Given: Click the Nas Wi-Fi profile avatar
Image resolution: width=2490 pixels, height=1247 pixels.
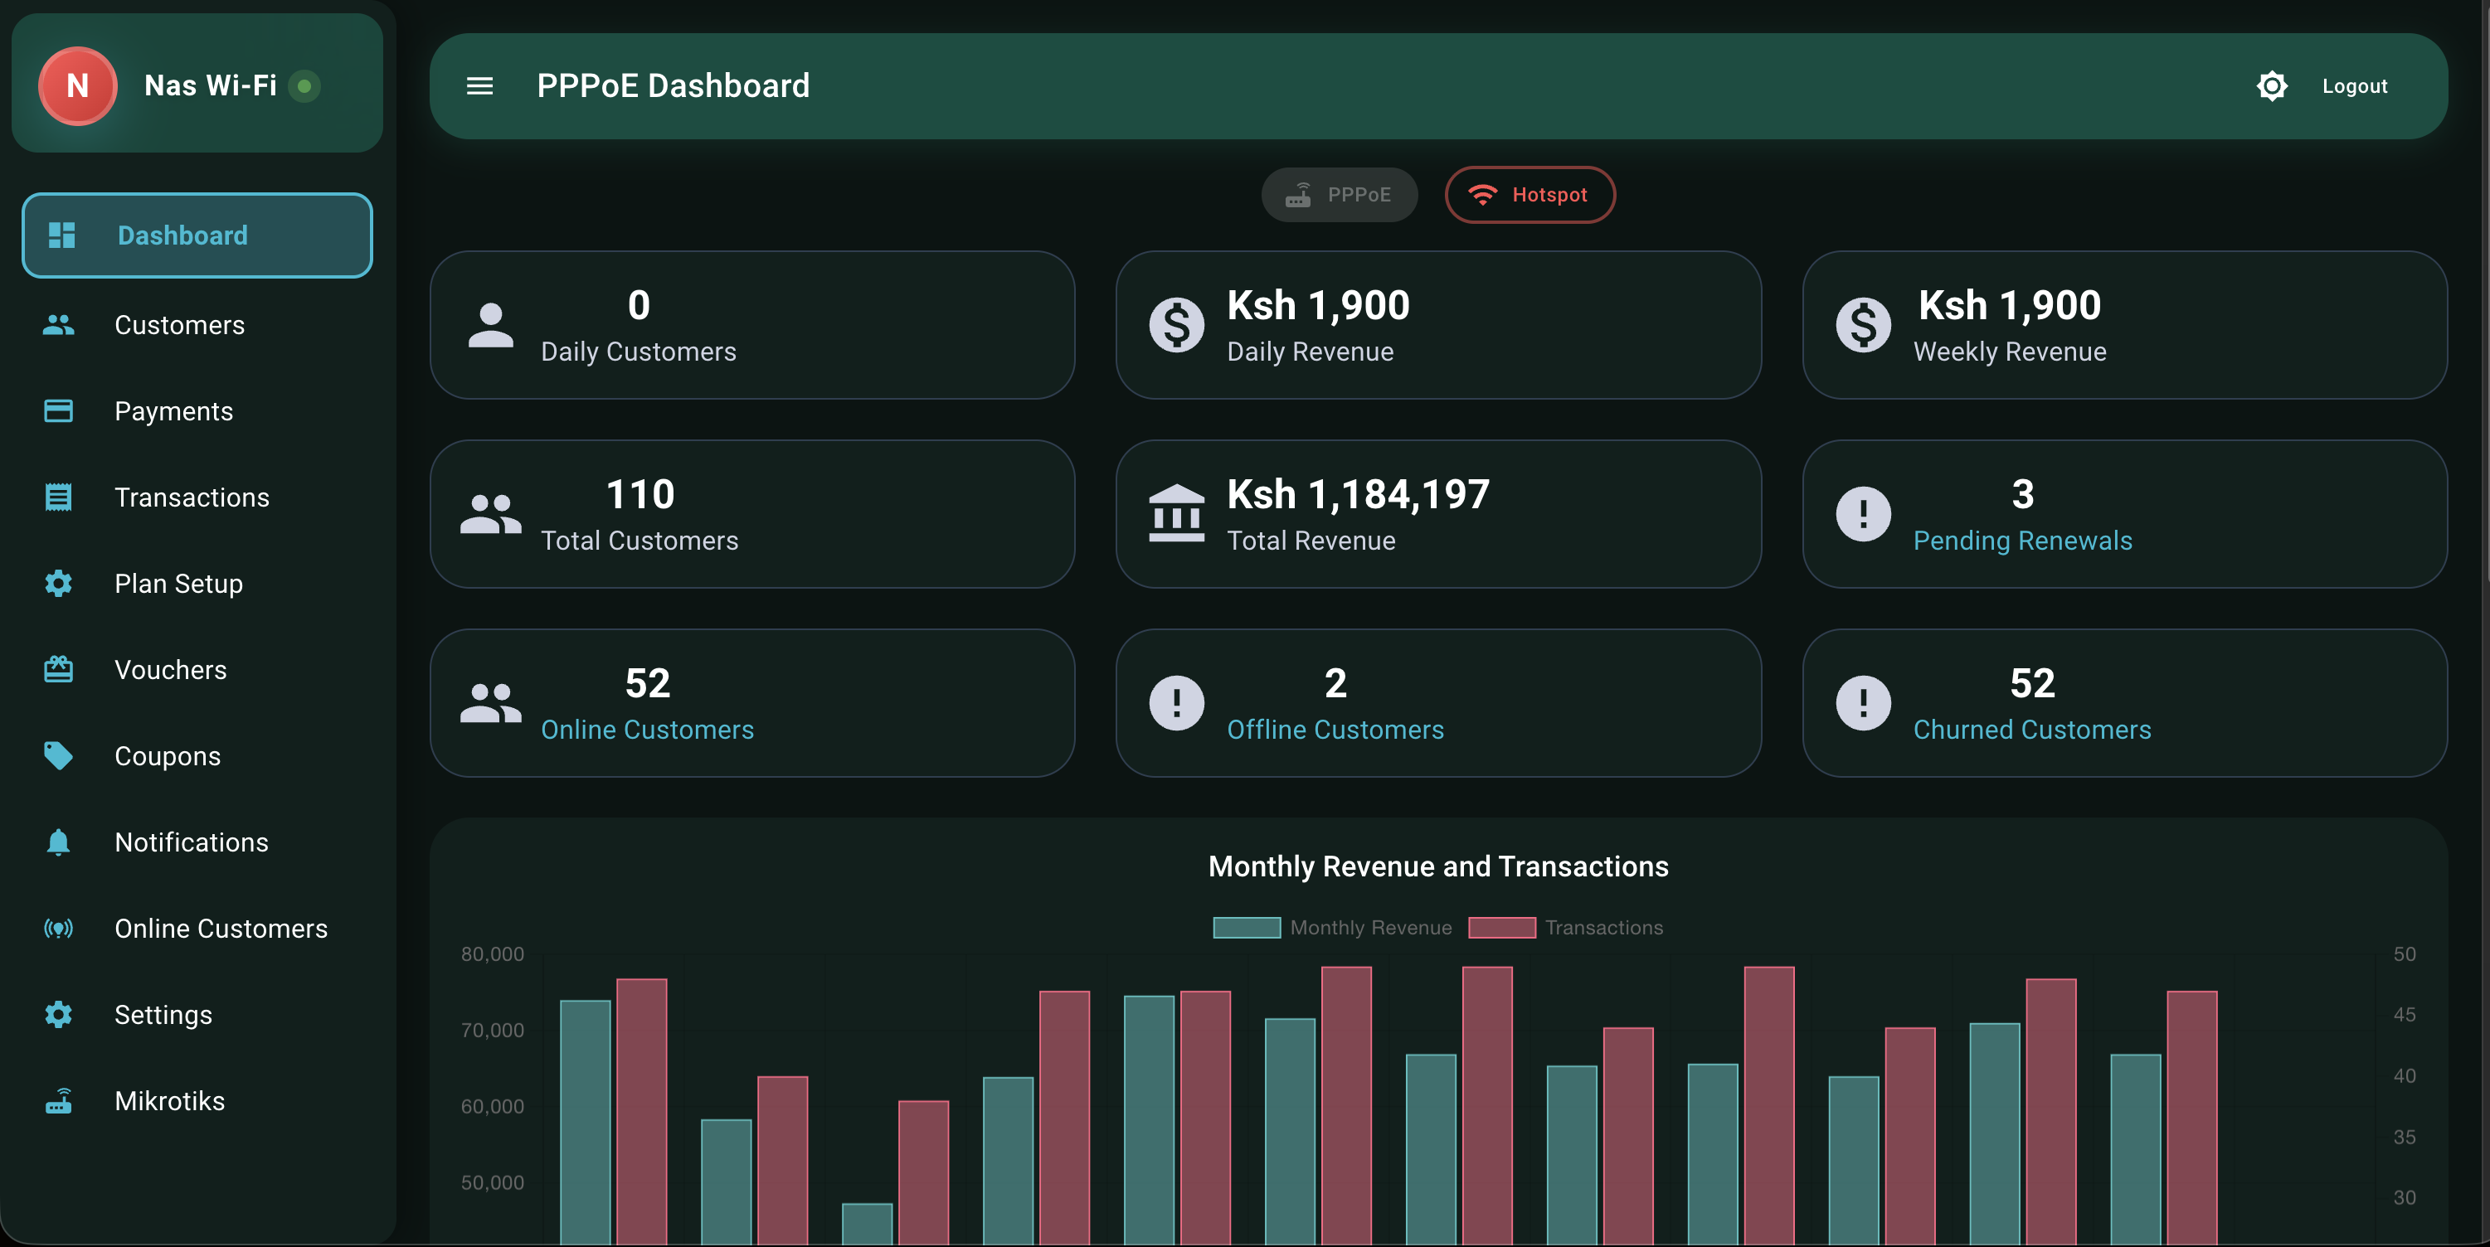Looking at the screenshot, I should click(77, 86).
